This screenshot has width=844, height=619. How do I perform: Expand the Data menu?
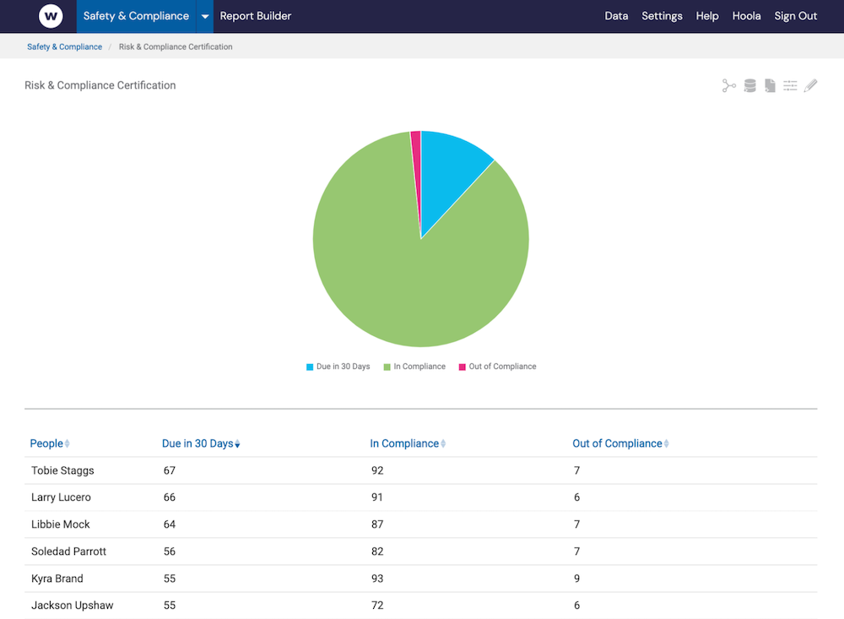616,15
